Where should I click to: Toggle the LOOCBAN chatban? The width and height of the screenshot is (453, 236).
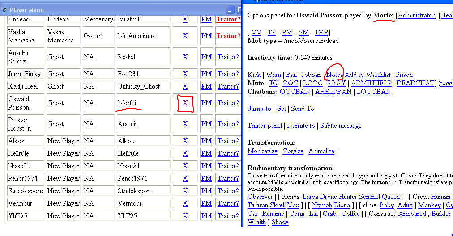[374, 92]
